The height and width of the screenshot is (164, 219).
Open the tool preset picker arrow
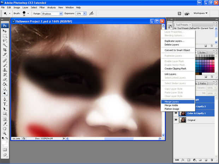coord(10,13)
